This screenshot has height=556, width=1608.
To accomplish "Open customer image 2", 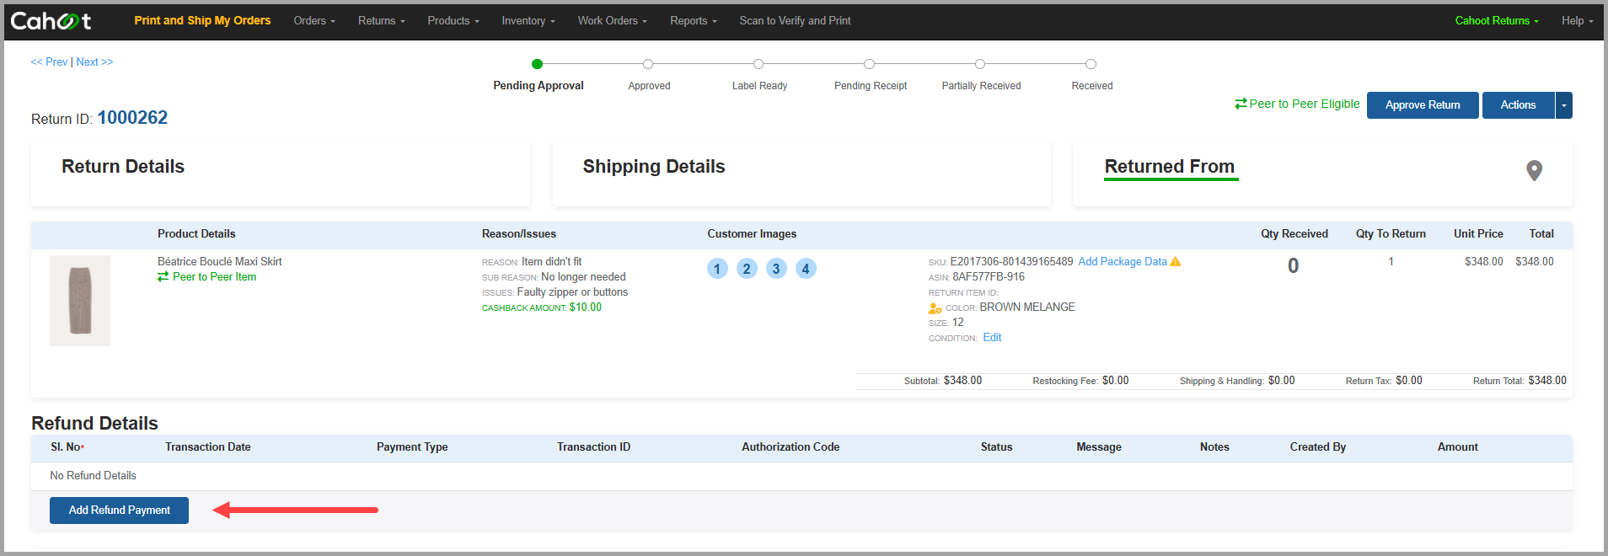I will point(747,269).
